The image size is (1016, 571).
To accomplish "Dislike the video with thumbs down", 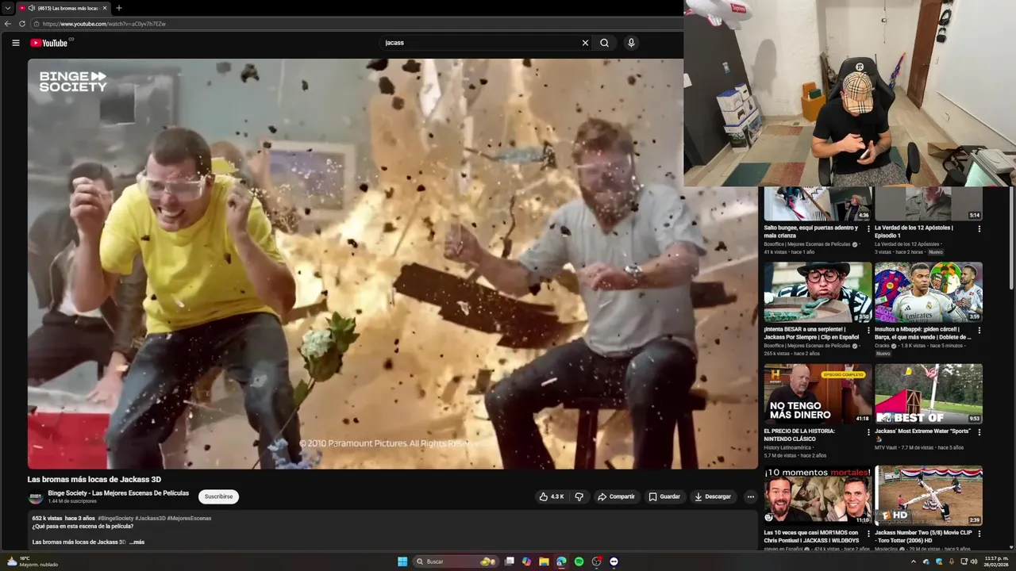I will [x=579, y=496].
